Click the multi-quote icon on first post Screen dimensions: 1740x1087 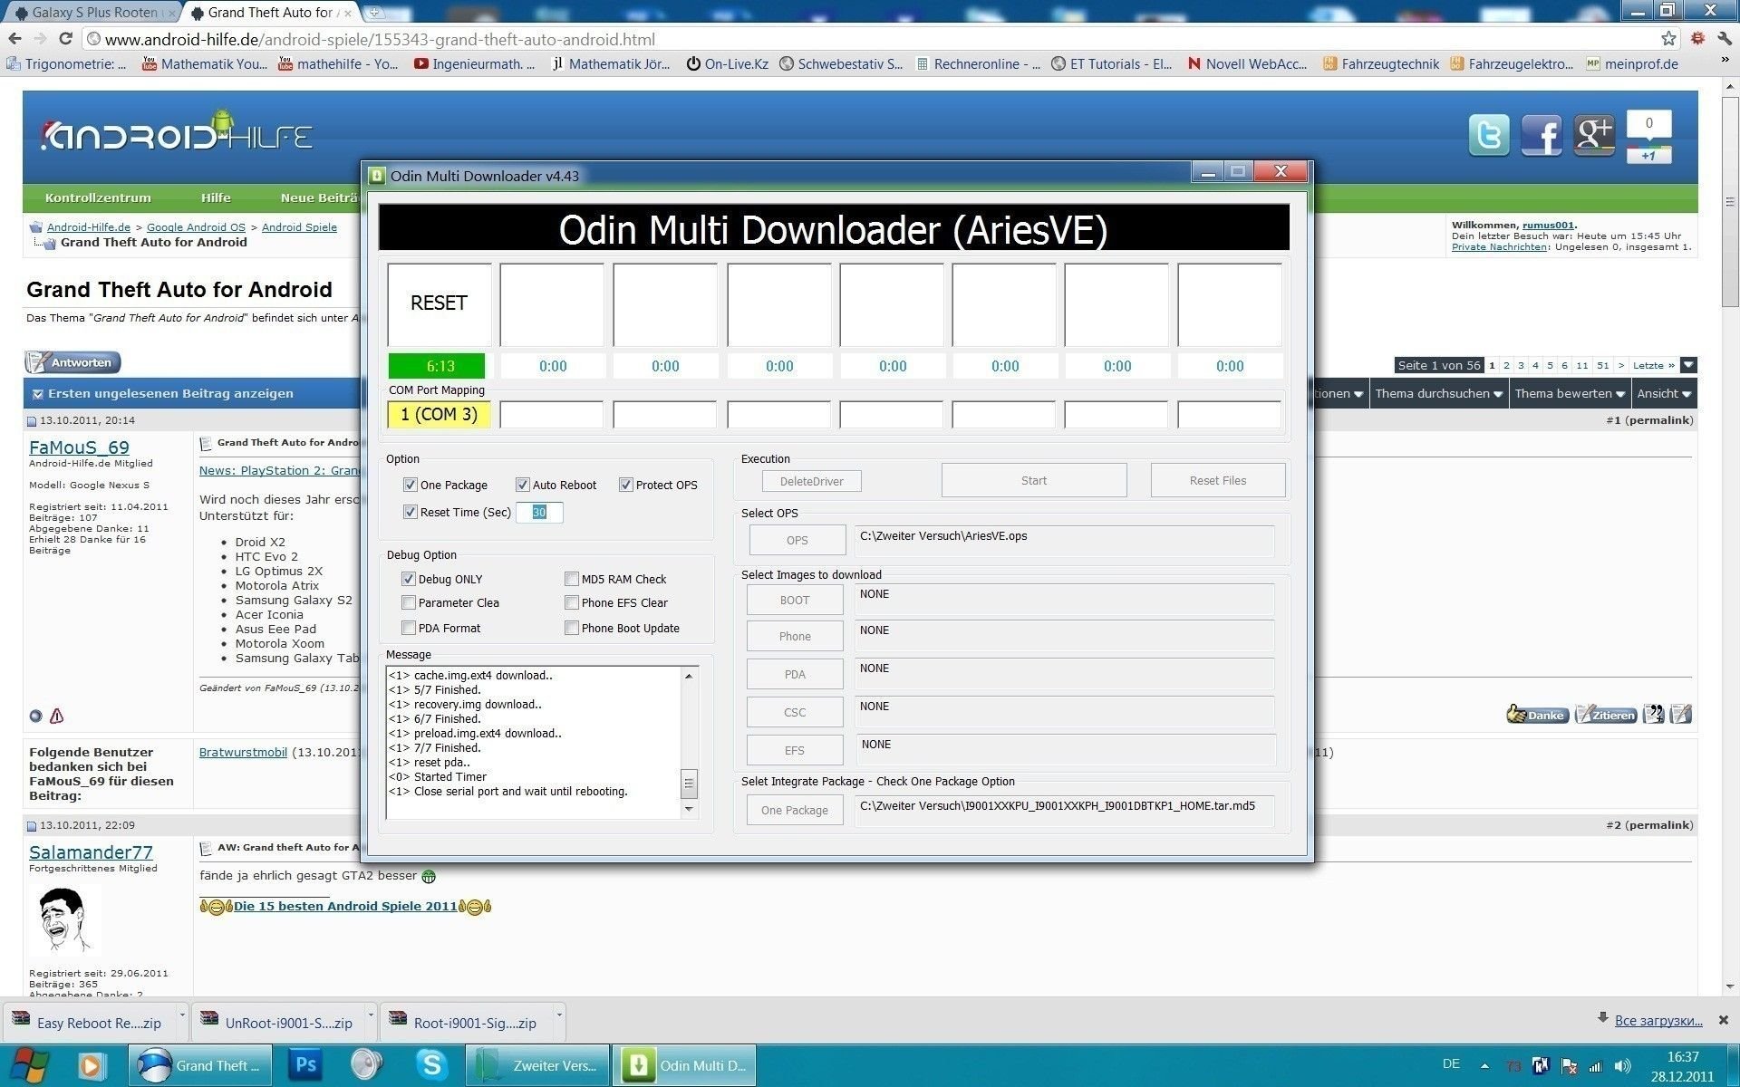pyautogui.click(x=1653, y=715)
